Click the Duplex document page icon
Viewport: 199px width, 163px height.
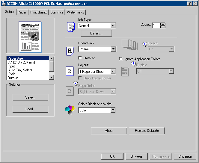pyautogui.click(x=125, y=72)
